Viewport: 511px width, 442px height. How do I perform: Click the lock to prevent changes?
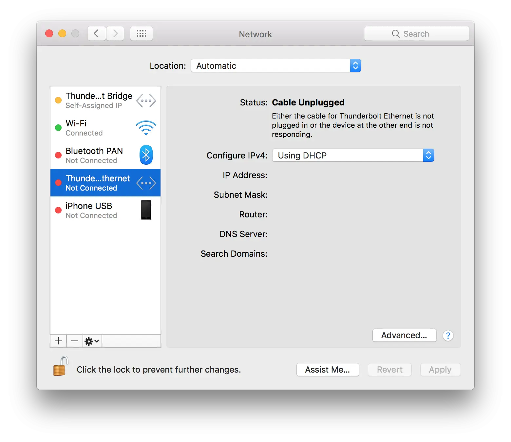(61, 366)
